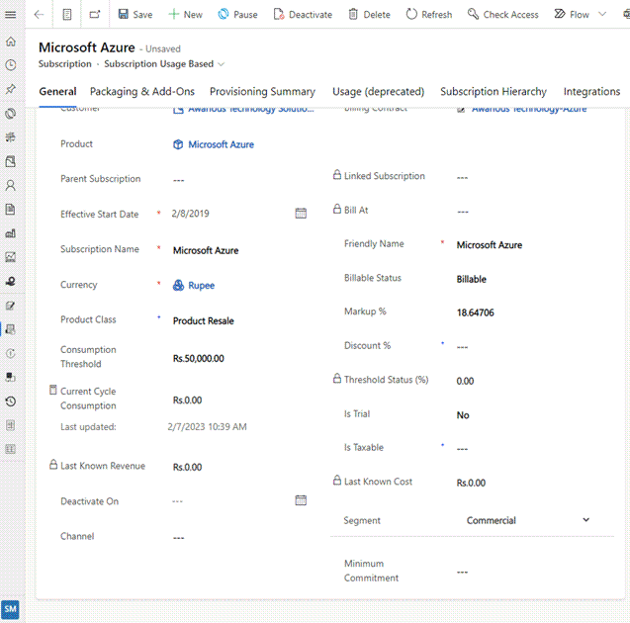Click the Deactivate command
Screen dimensions: 630x623
(x=303, y=15)
